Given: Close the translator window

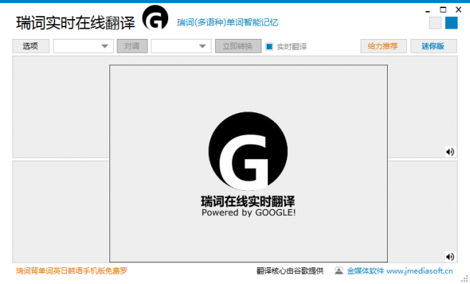Looking at the screenshot, I should coord(458,10).
